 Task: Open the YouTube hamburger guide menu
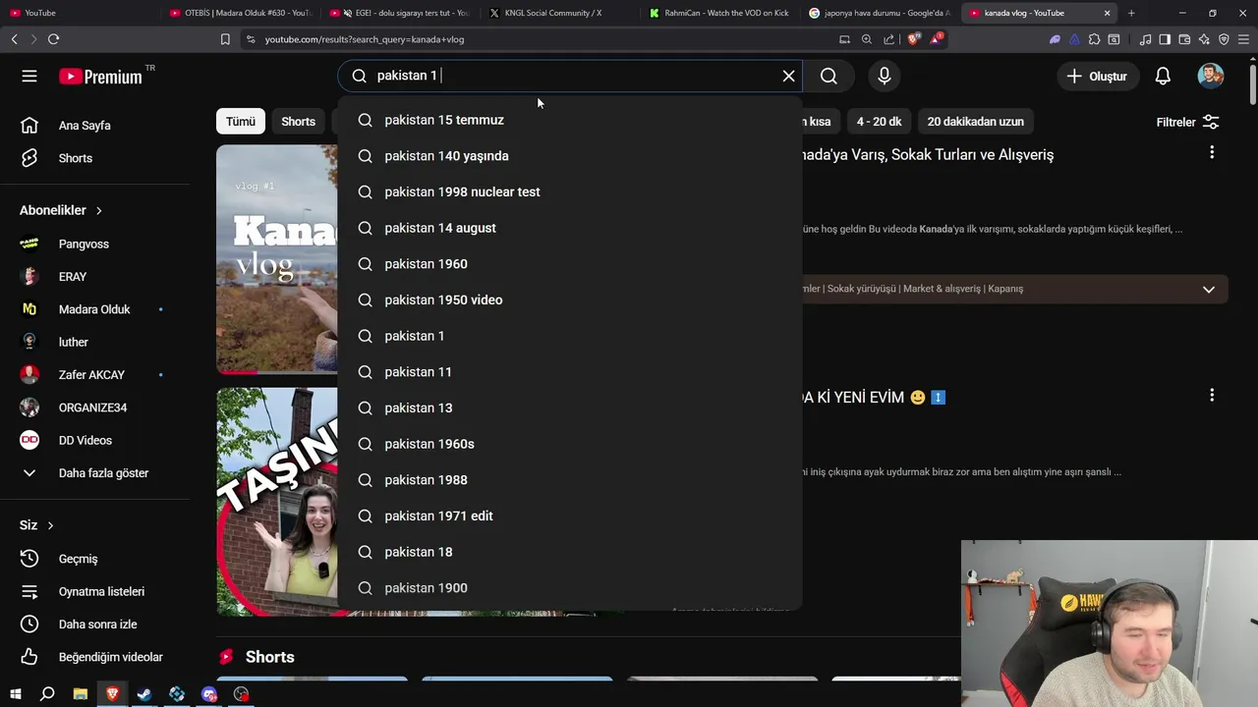[x=29, y=76]
